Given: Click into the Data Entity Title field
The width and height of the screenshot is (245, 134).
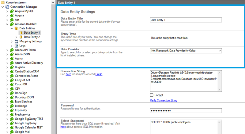Looking at the screenshot, I should tap(186, 20).
